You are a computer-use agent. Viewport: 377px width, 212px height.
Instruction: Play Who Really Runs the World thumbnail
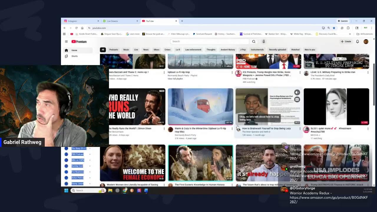click(x=137, y=107)
